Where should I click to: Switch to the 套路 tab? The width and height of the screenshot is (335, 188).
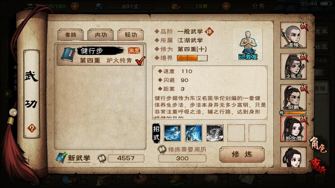(71, 34)
